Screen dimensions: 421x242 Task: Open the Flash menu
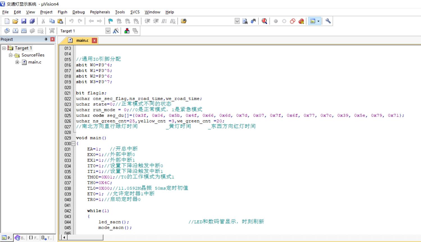pyautogui.click(x=62, y=12)
